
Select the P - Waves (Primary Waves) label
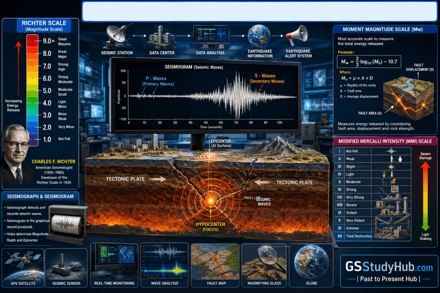158,81
